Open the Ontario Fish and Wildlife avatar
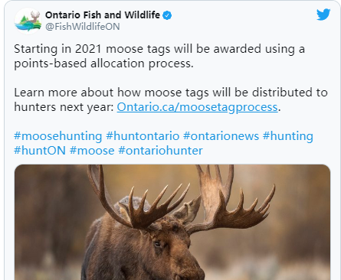The width and height of the screenshot is (341, 280). point(28,21)
